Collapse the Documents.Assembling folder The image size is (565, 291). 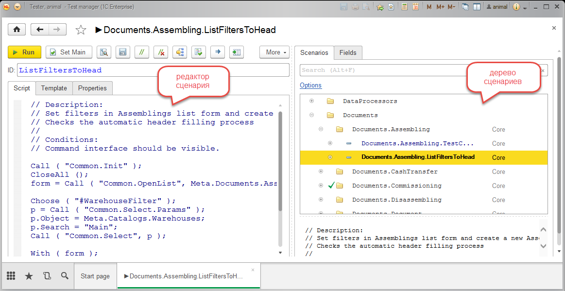pyautogui.click(x=321, y=129)
